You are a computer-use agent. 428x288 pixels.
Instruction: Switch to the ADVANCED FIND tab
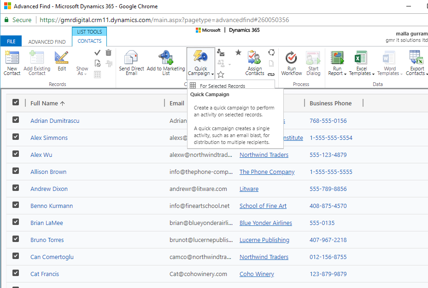tap(47, 42)
